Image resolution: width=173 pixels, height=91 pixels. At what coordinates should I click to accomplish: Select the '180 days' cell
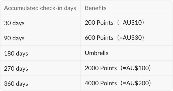pyautogui.click(x=40, y=53)
